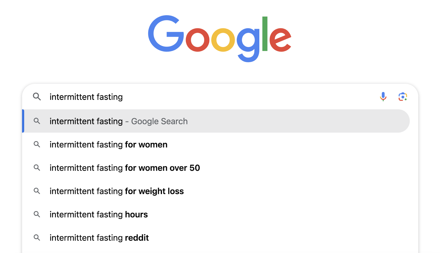Click the search icon beside 'intermittent fasting for women'
Image resolution: width=440 pixels, height=253 pixels.
pos(37,144)
